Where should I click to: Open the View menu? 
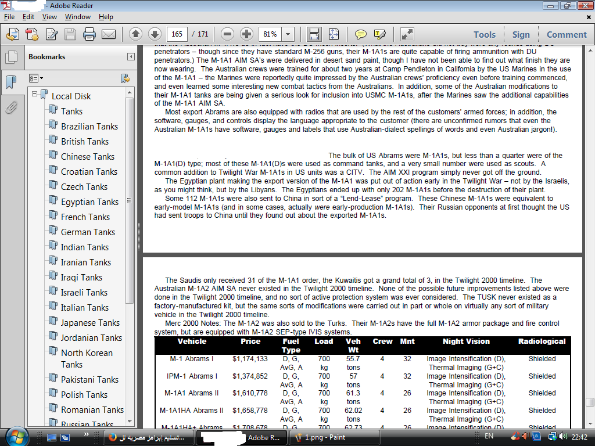pos(49,17)
